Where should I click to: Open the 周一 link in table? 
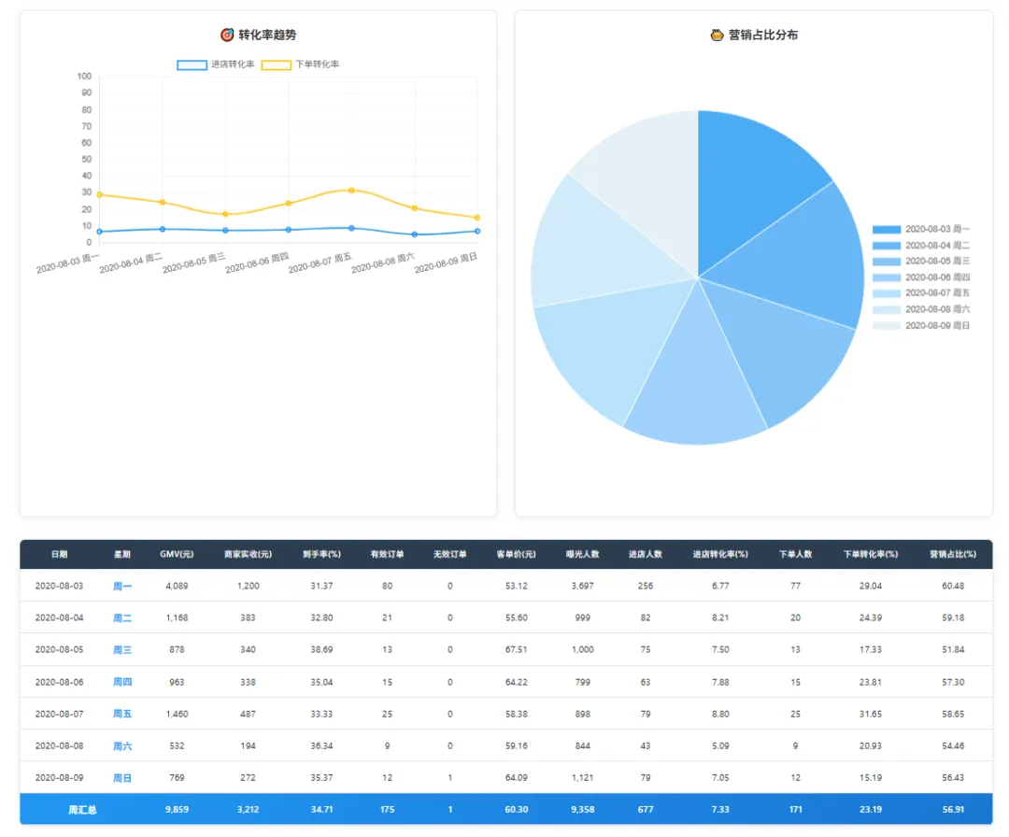[x=122, y=586]
